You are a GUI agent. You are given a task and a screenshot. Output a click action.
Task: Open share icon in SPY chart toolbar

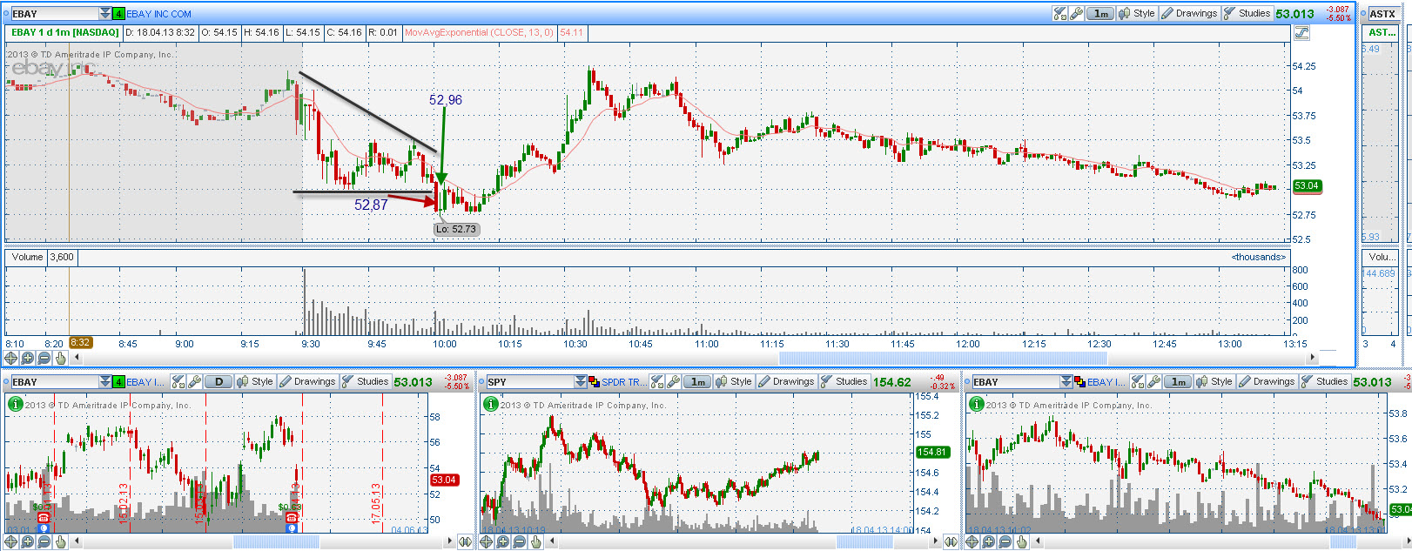(656, 382)
